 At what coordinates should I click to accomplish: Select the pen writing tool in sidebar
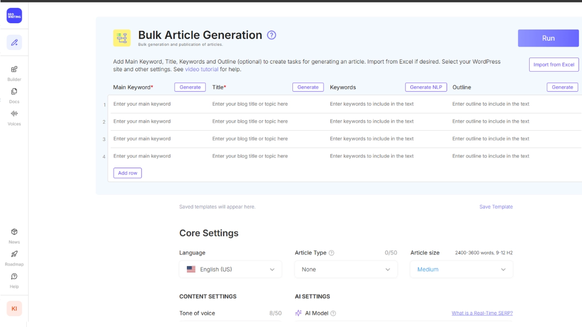click(14, 43)
